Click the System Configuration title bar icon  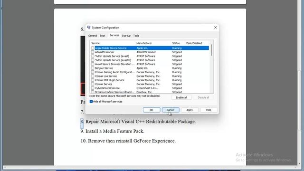(89, 28)
